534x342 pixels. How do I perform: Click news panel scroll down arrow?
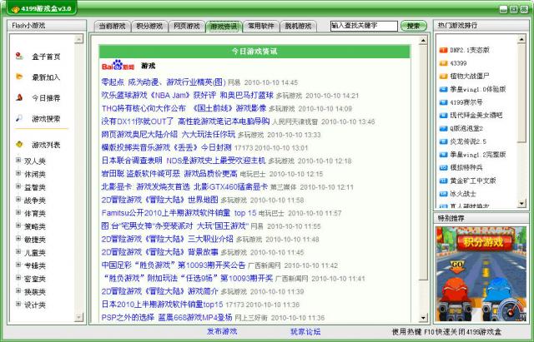click(423, 318)
